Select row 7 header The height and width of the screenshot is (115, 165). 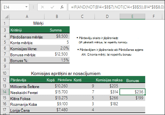coord(5,54)
